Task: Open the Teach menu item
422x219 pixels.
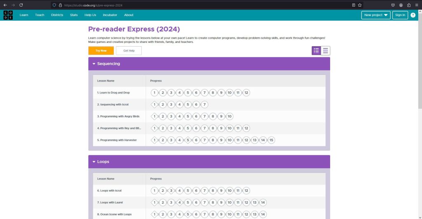Action: tap(40, 15)
